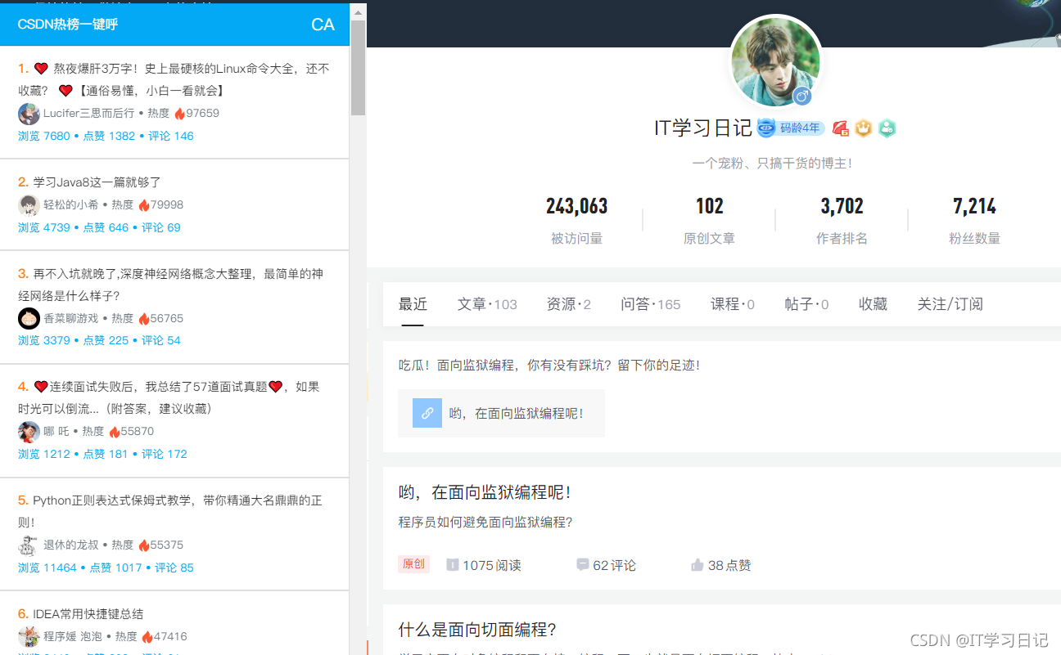Click the thumbs-up icon beside 38 点赞
Viewport: 1061px width, 655px height.
pyautogui.click(x=698, y=564)
